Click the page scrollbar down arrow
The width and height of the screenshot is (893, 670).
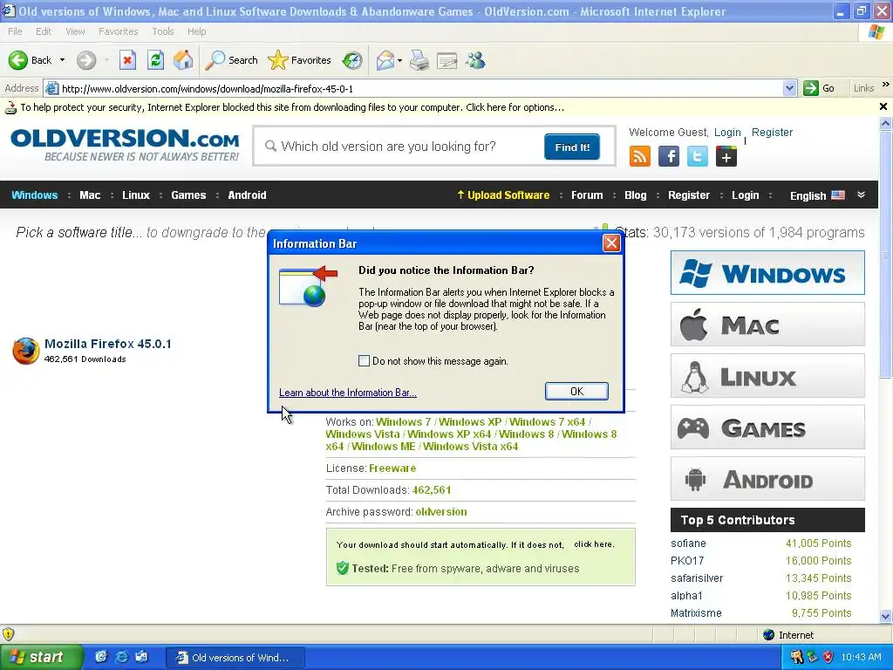[885, 616]
